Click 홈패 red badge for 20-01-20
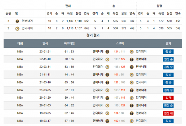The height and width of the screenshot is (126, 186). point(168,98)
